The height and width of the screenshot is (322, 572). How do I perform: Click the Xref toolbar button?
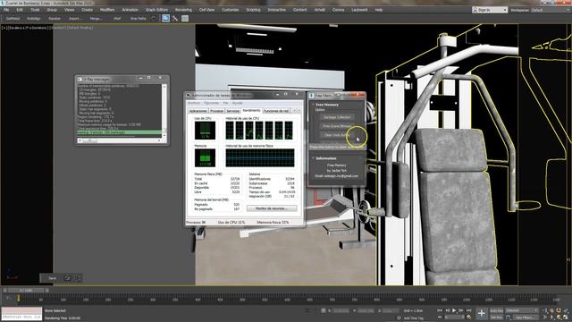pos(117,18)
